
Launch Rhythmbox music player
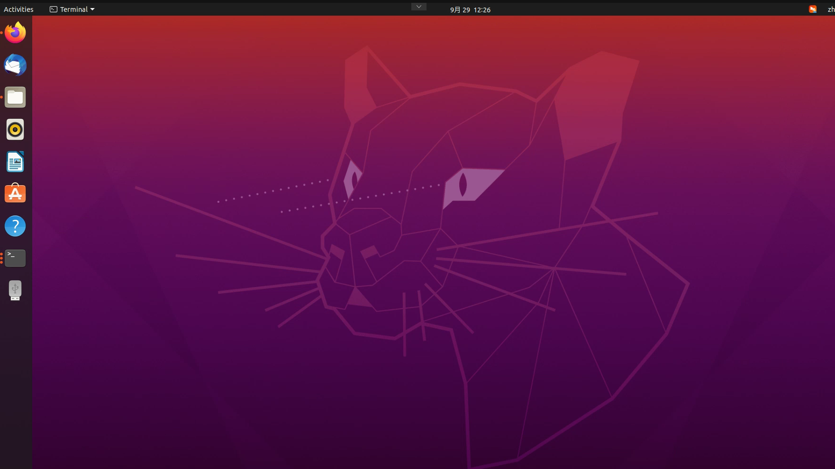pos(15,129)
